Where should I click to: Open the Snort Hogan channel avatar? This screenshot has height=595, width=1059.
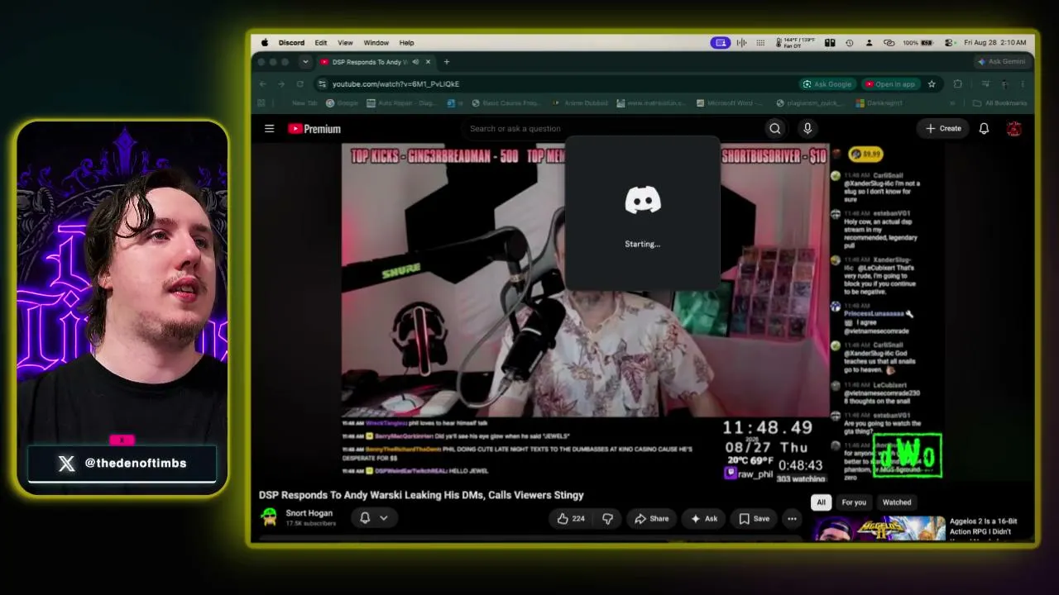click(269, 517)
